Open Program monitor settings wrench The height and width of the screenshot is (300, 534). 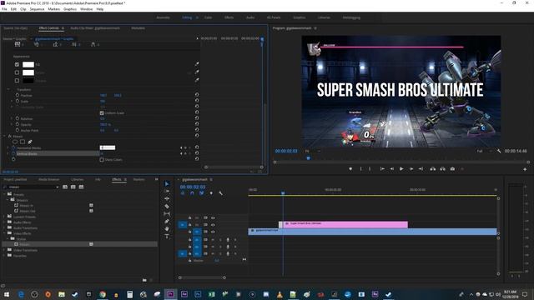[499, 151]
